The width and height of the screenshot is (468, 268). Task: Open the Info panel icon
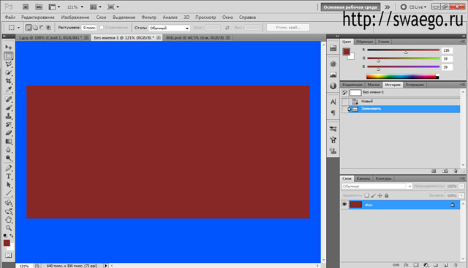click(x=333, y=86)
